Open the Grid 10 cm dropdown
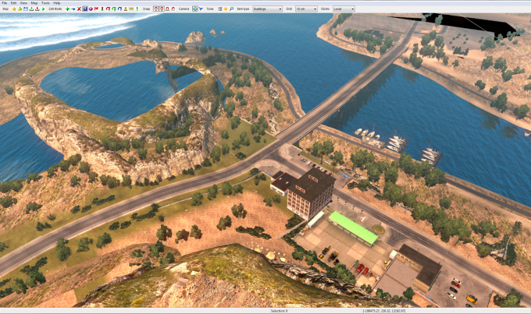This screenshot has height=314, width=531. click(306, 9)
